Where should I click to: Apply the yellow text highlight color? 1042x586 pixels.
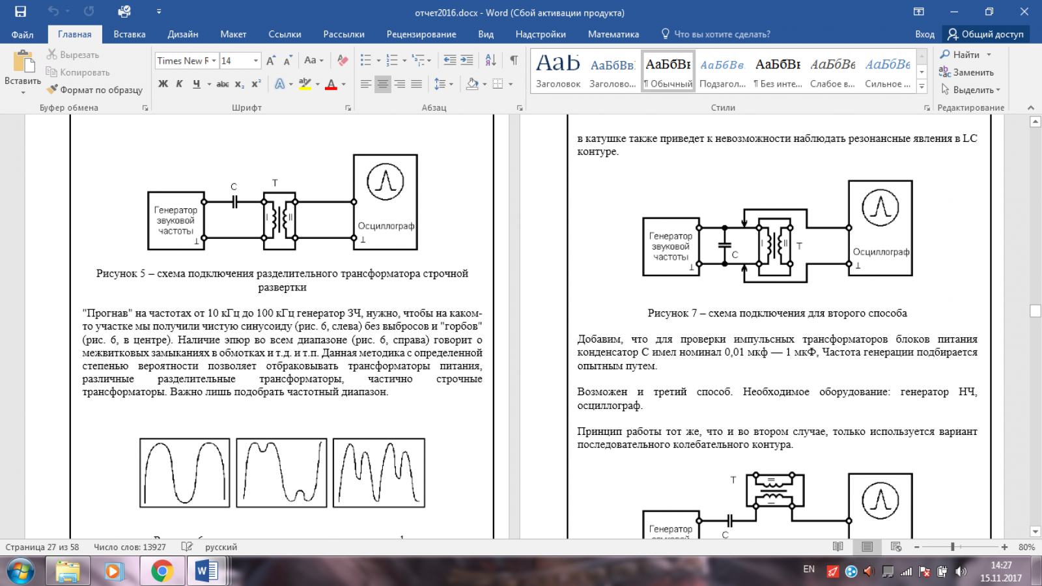[305, 84]
